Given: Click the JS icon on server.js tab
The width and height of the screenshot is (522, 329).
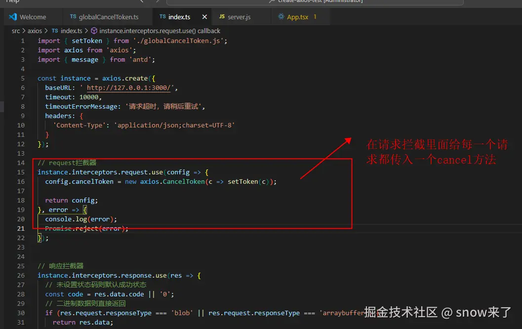Looking at the screenshot, I should [222, 16].
